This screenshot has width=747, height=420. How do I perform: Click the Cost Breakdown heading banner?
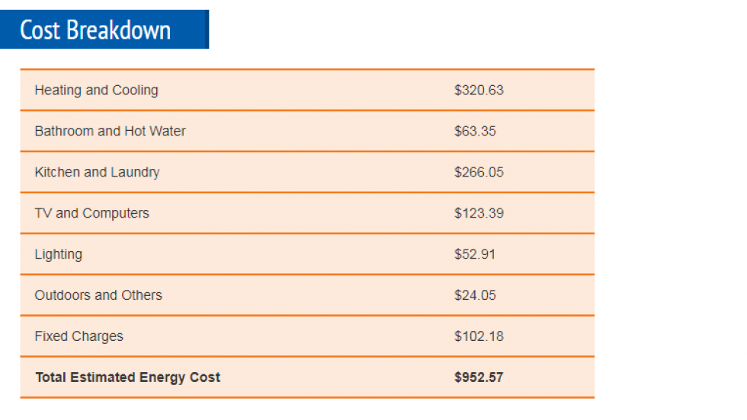pyautogui.click(x=104, y=30)
